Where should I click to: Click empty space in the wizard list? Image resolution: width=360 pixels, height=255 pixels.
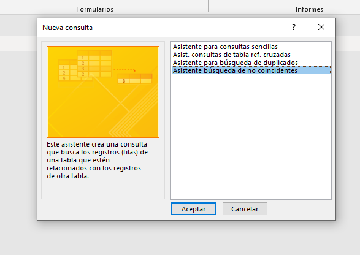[x=251, y=138]
